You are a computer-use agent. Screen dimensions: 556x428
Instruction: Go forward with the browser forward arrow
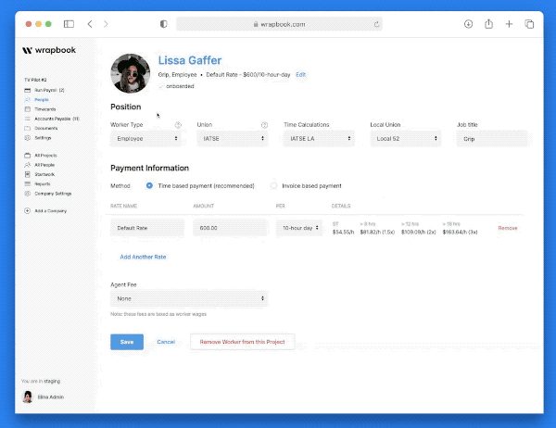point(106,24)
